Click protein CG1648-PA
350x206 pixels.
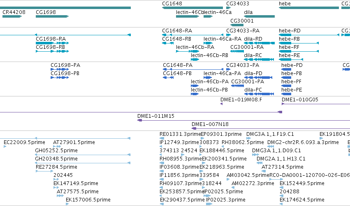[x=193, y=69]
